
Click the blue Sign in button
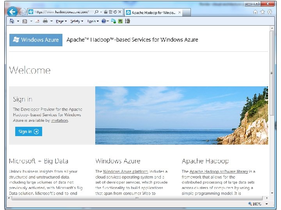pyautogui.click(x=28, y=131)
